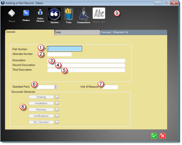This screenshot has height=145, width=182.
Task: Switch to the Forecast / Shipment Hx tab
Action: tap(134, 32)
